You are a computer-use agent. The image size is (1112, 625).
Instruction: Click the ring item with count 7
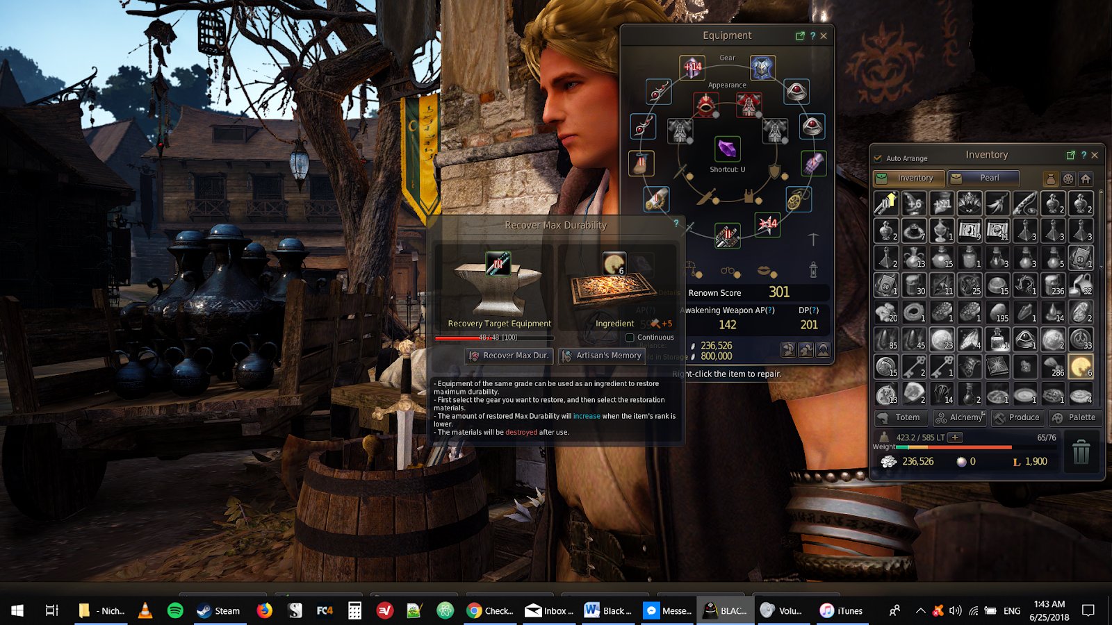[914, 230]
